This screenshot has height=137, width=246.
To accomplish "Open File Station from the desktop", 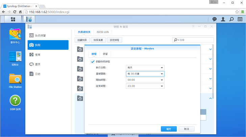I will [15, 81].
